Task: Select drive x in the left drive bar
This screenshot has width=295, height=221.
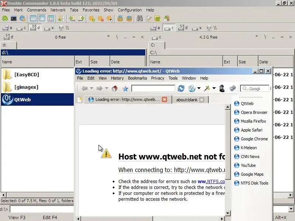Action: (49, 28)
